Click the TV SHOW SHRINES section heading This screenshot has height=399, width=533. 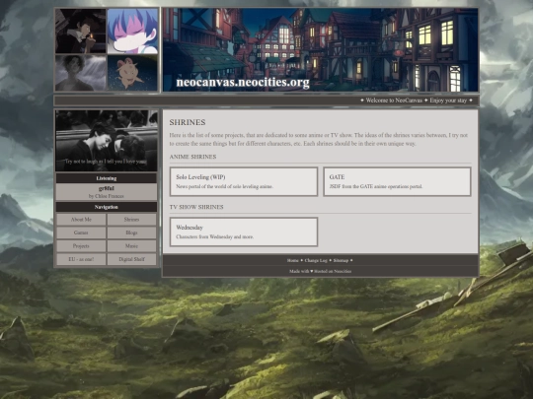click(x=196, y=207)
